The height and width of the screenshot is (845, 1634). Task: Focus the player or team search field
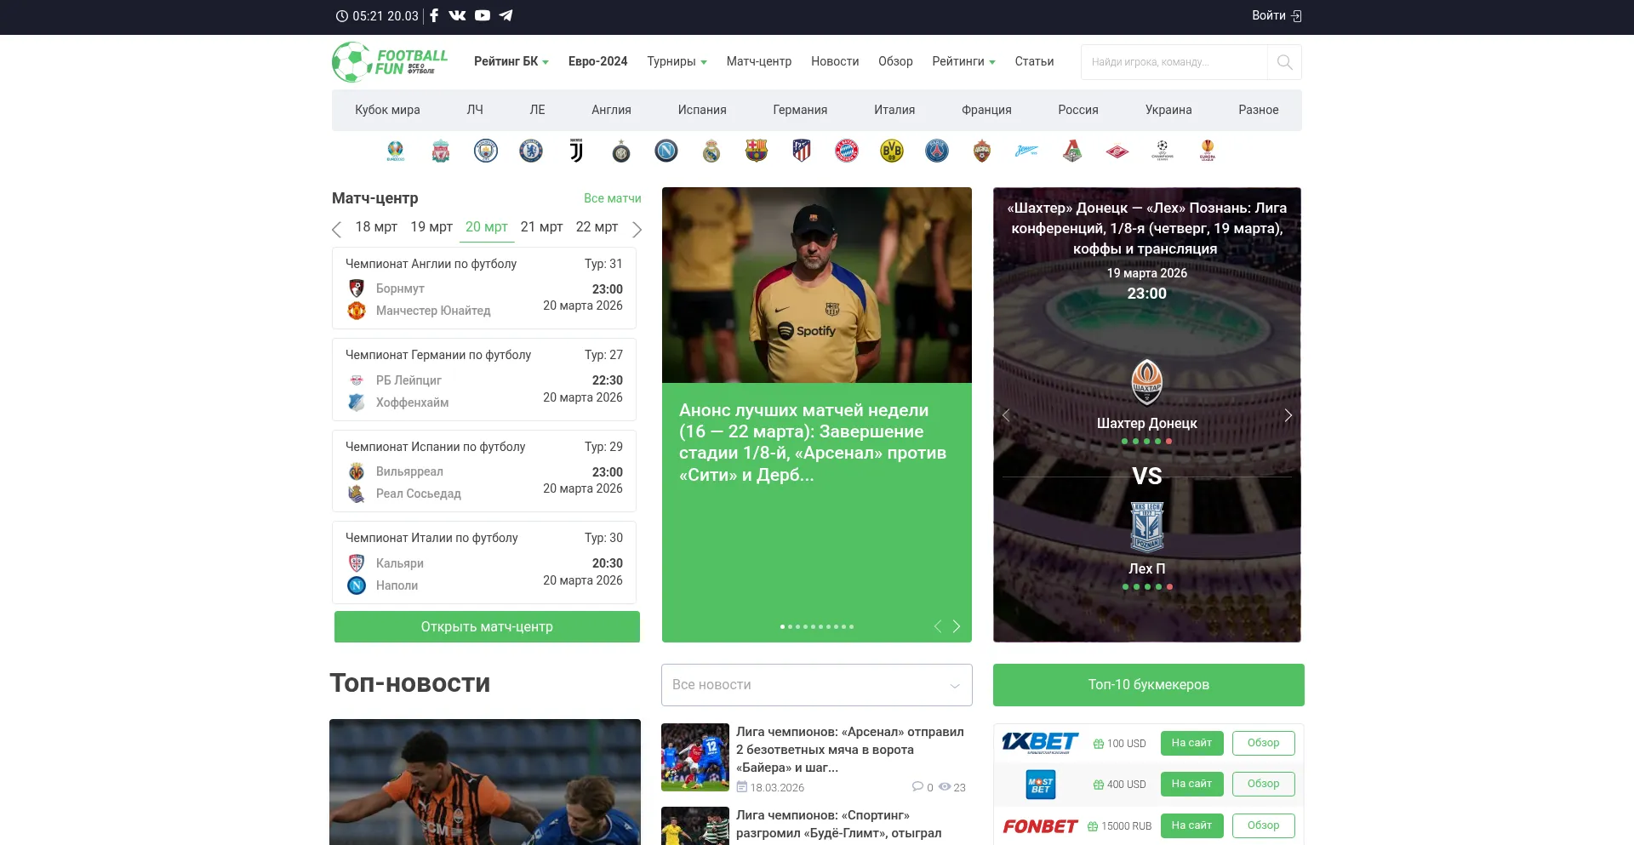[1174, 62]
